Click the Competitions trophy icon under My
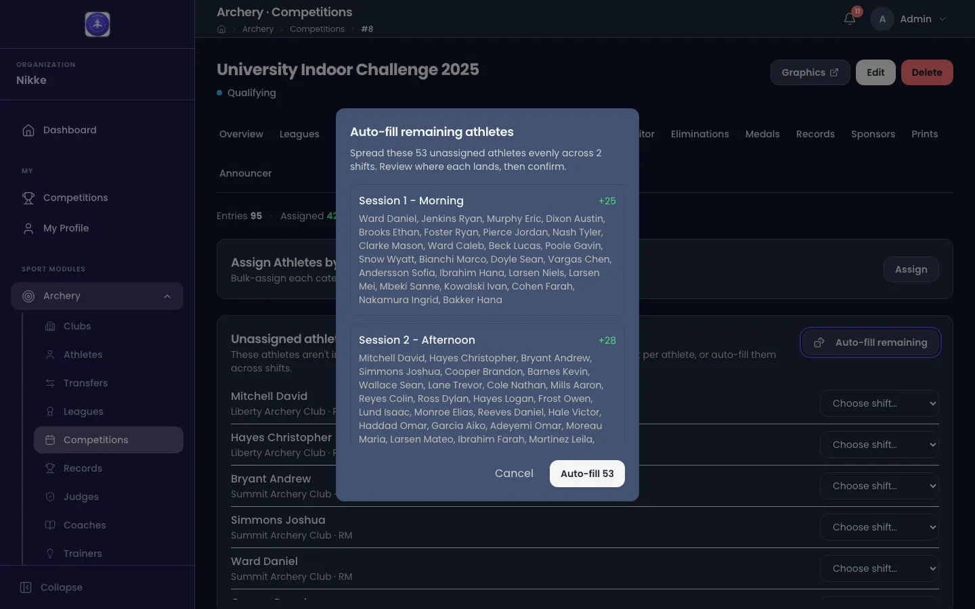Image resolution: width=975 pixels, height=609 pixels. coord(28,198)
